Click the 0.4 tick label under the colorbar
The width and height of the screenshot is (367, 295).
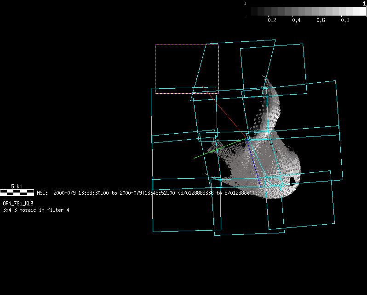pyautogui.click(x=297, y=21)
